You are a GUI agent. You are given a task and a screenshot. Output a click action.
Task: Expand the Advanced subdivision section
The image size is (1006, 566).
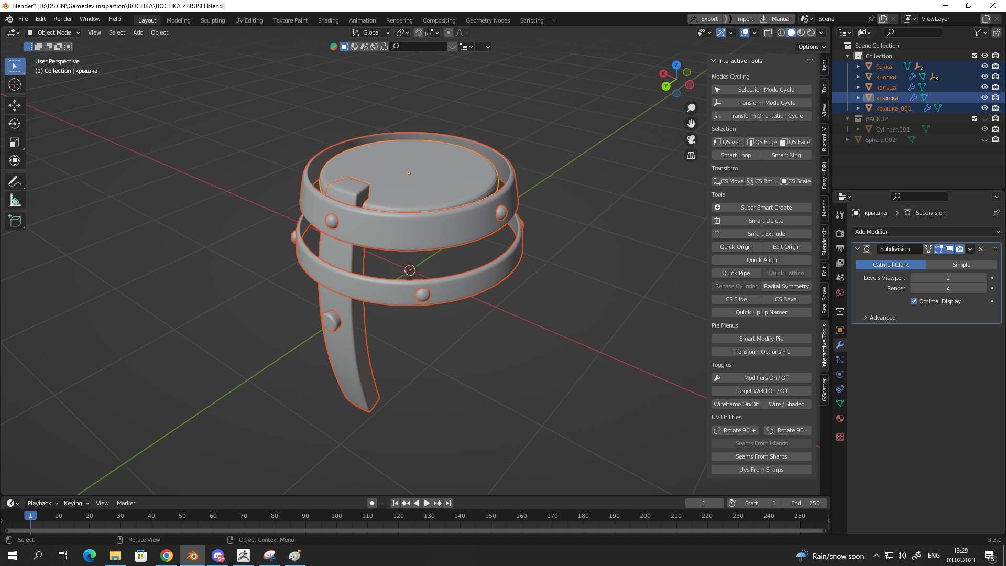882,318
